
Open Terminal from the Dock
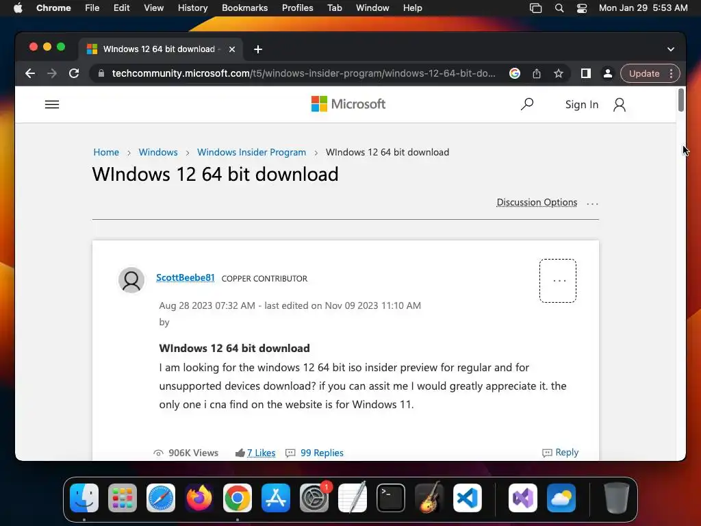pos(391,498)
